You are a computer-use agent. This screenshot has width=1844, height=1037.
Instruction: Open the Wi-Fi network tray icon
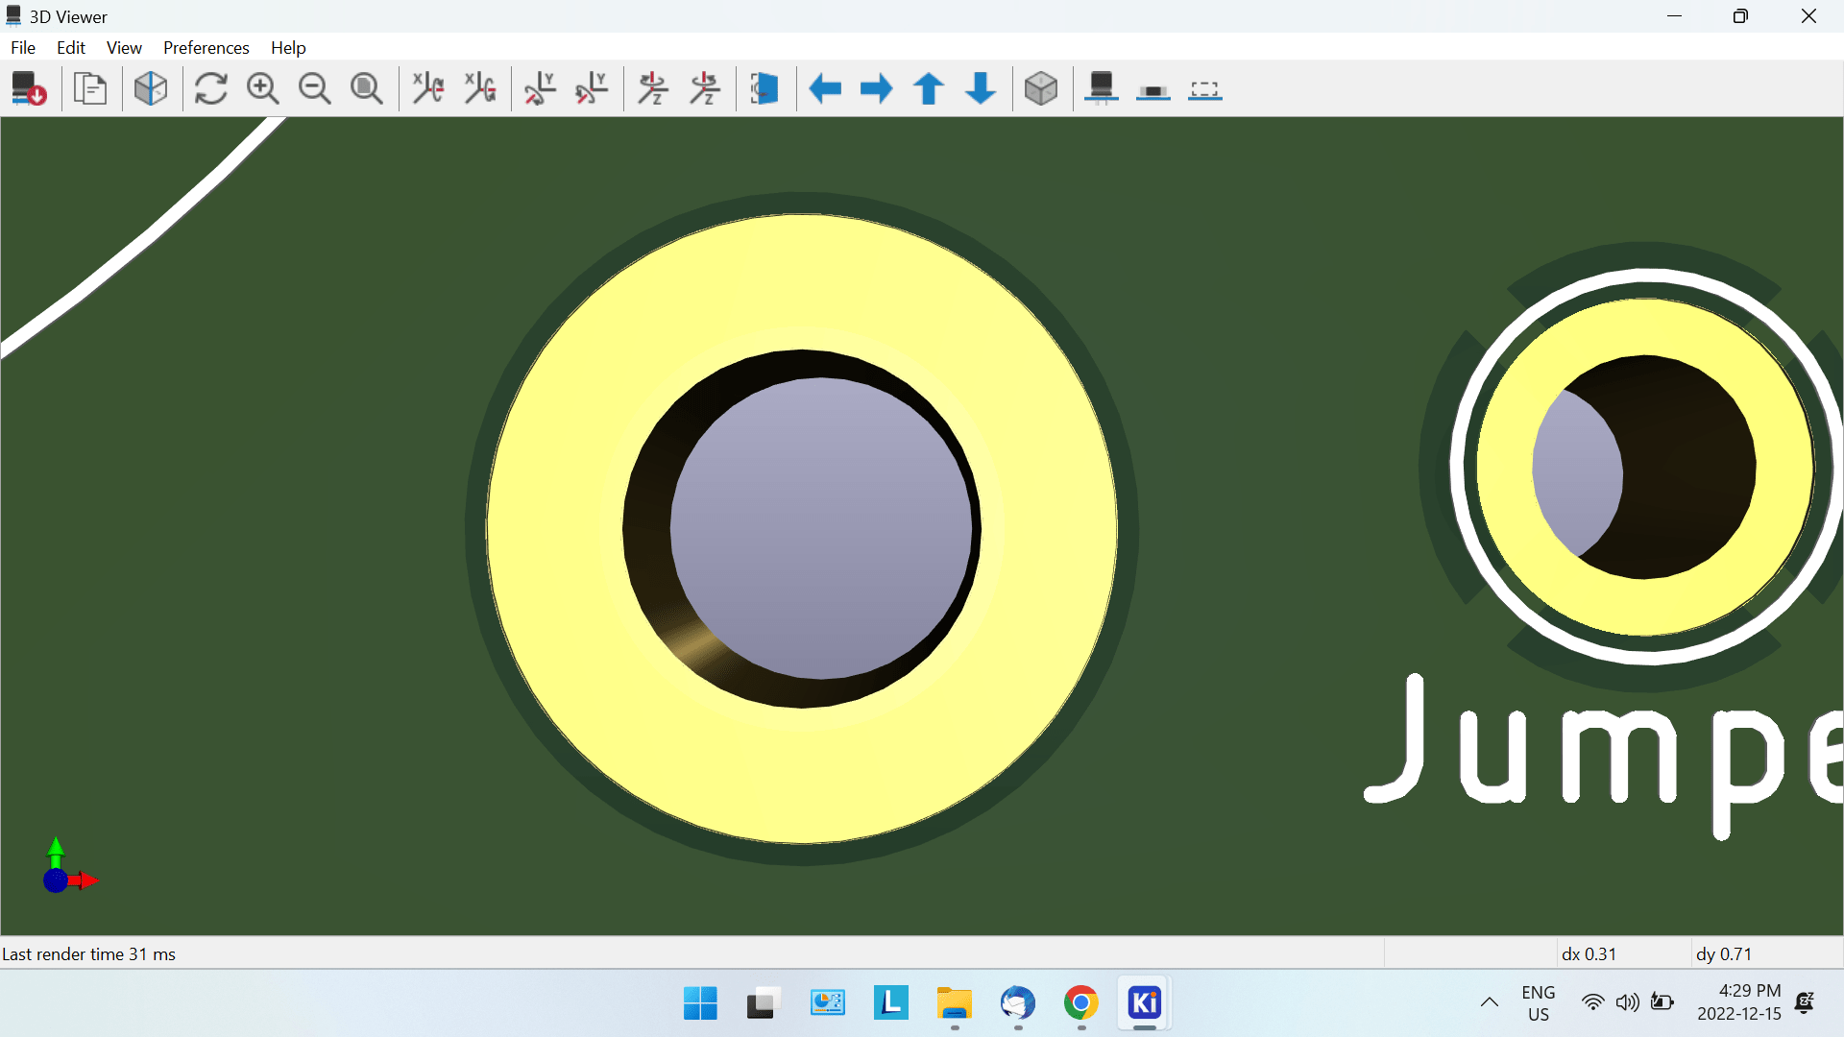pyautogui.click(x=1592, y=1003)
